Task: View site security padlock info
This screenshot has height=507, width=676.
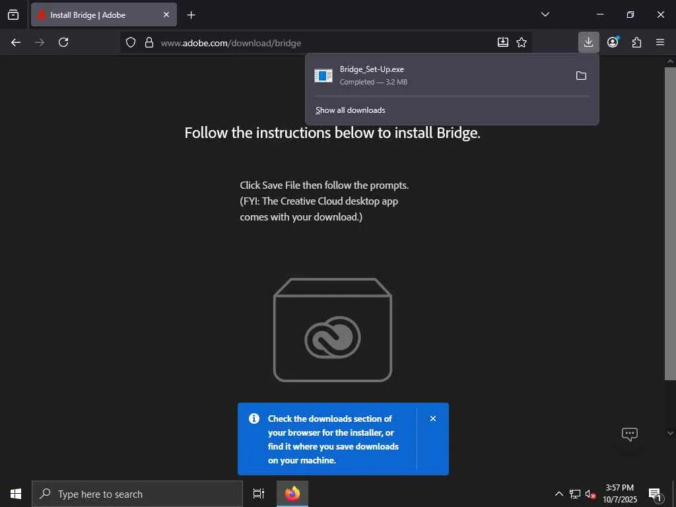Action: tap(149, 42)
